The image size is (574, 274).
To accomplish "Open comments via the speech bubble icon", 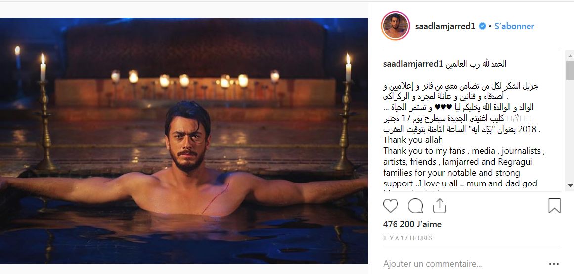I will [x=415, y=206].
